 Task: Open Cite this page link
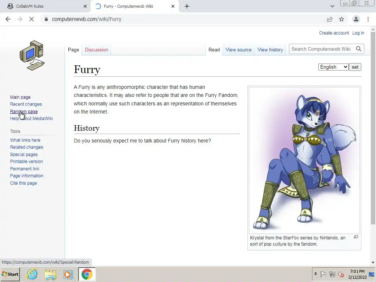[x=23, y=183]
